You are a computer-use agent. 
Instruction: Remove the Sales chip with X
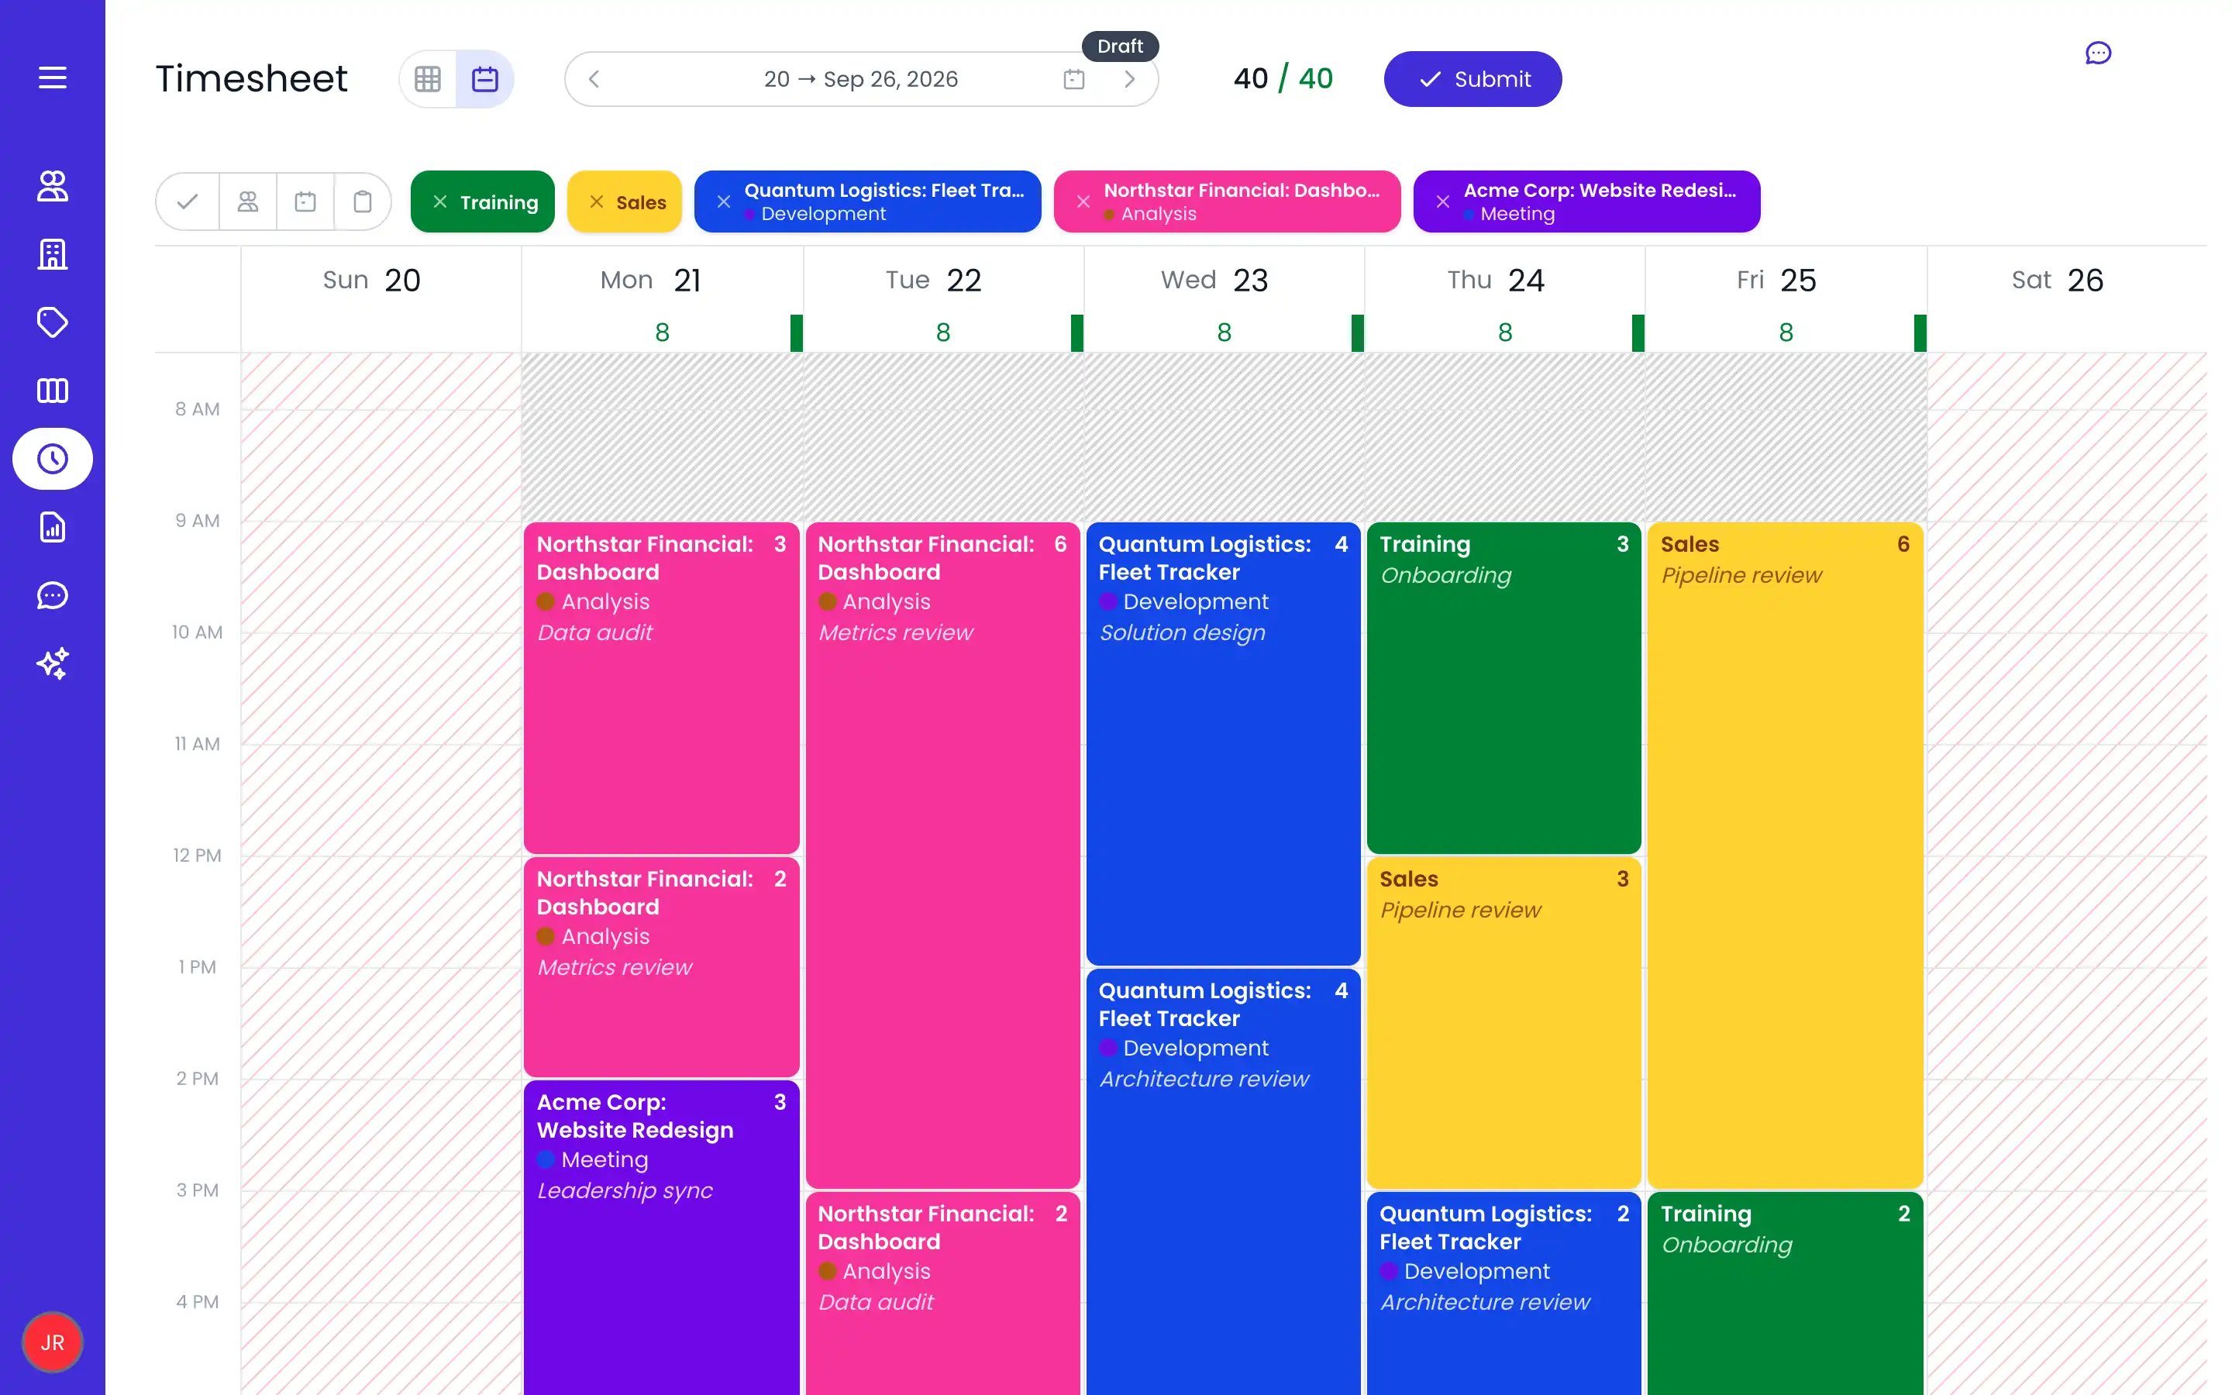coord(597,202)
